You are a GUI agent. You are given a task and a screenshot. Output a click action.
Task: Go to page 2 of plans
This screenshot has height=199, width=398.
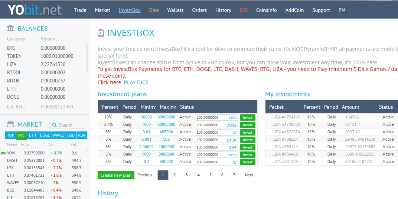(x=174, y=175)
